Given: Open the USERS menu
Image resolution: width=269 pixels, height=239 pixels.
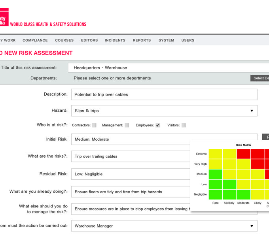Looking at the screenshot, I should tap(188, 40).
